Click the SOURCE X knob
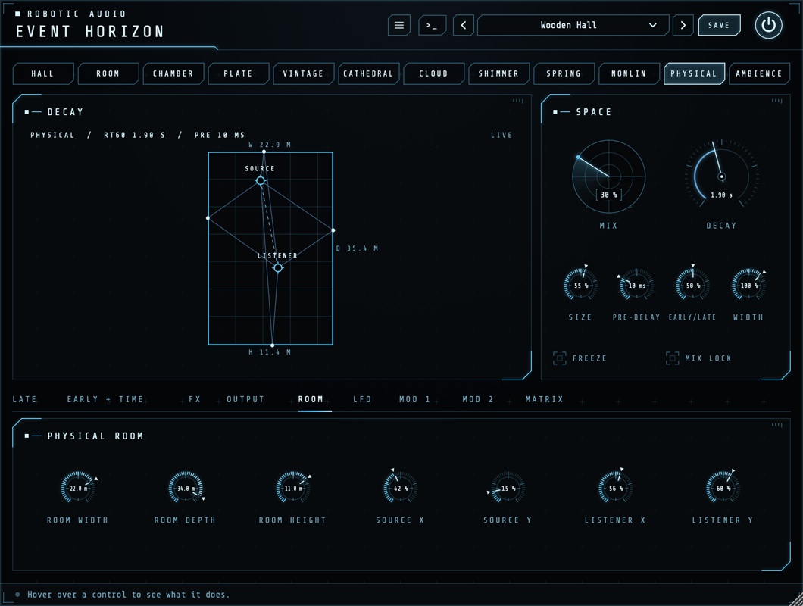Screen dimensions: 803x606 pyautogui.click(x=400, y=488)
